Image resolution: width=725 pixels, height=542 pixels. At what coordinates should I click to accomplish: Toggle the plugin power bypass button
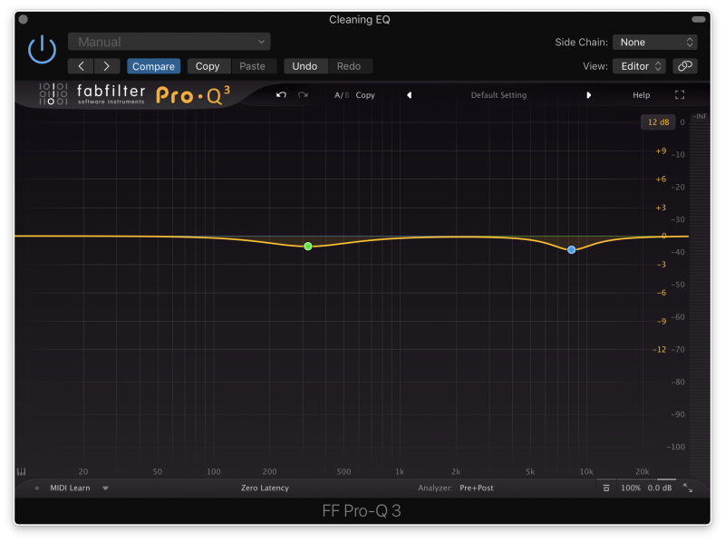coord(42,49)
